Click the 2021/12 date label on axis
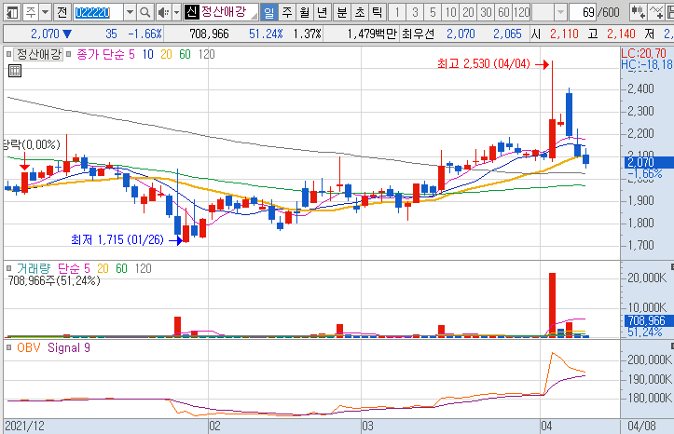This screenshot has width=674, height=434. 24,427
